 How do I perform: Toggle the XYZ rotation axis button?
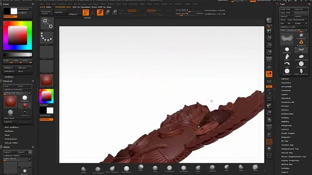pyautogui.click(x=269, y=87)
